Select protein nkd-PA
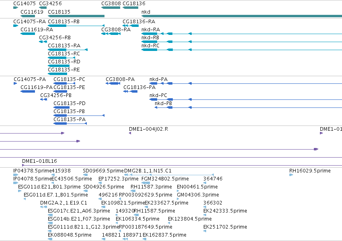Image resolution: width=342 pixels, height=241 pixels. (x=246, y=83)
